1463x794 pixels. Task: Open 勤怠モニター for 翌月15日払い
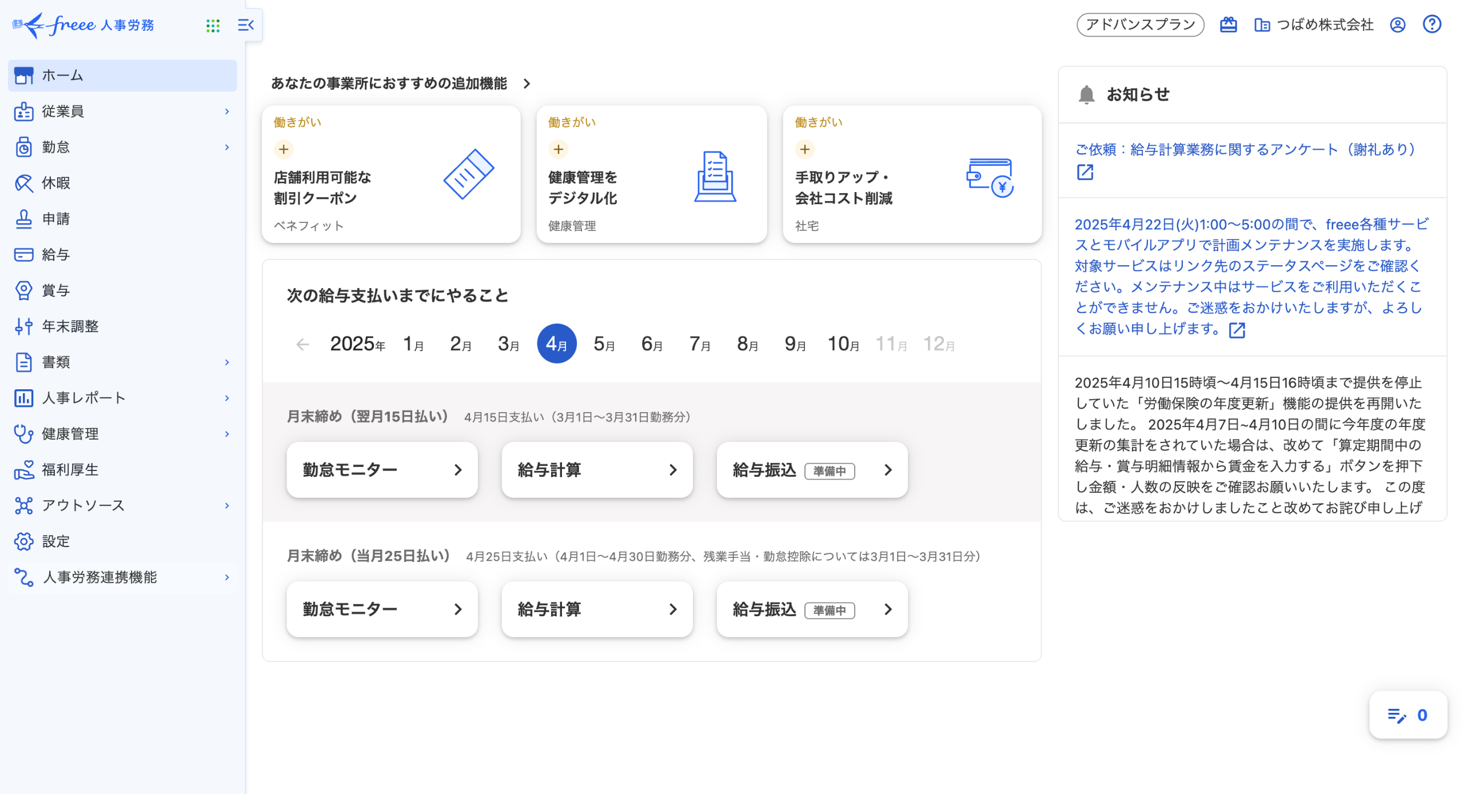[381, 470]
